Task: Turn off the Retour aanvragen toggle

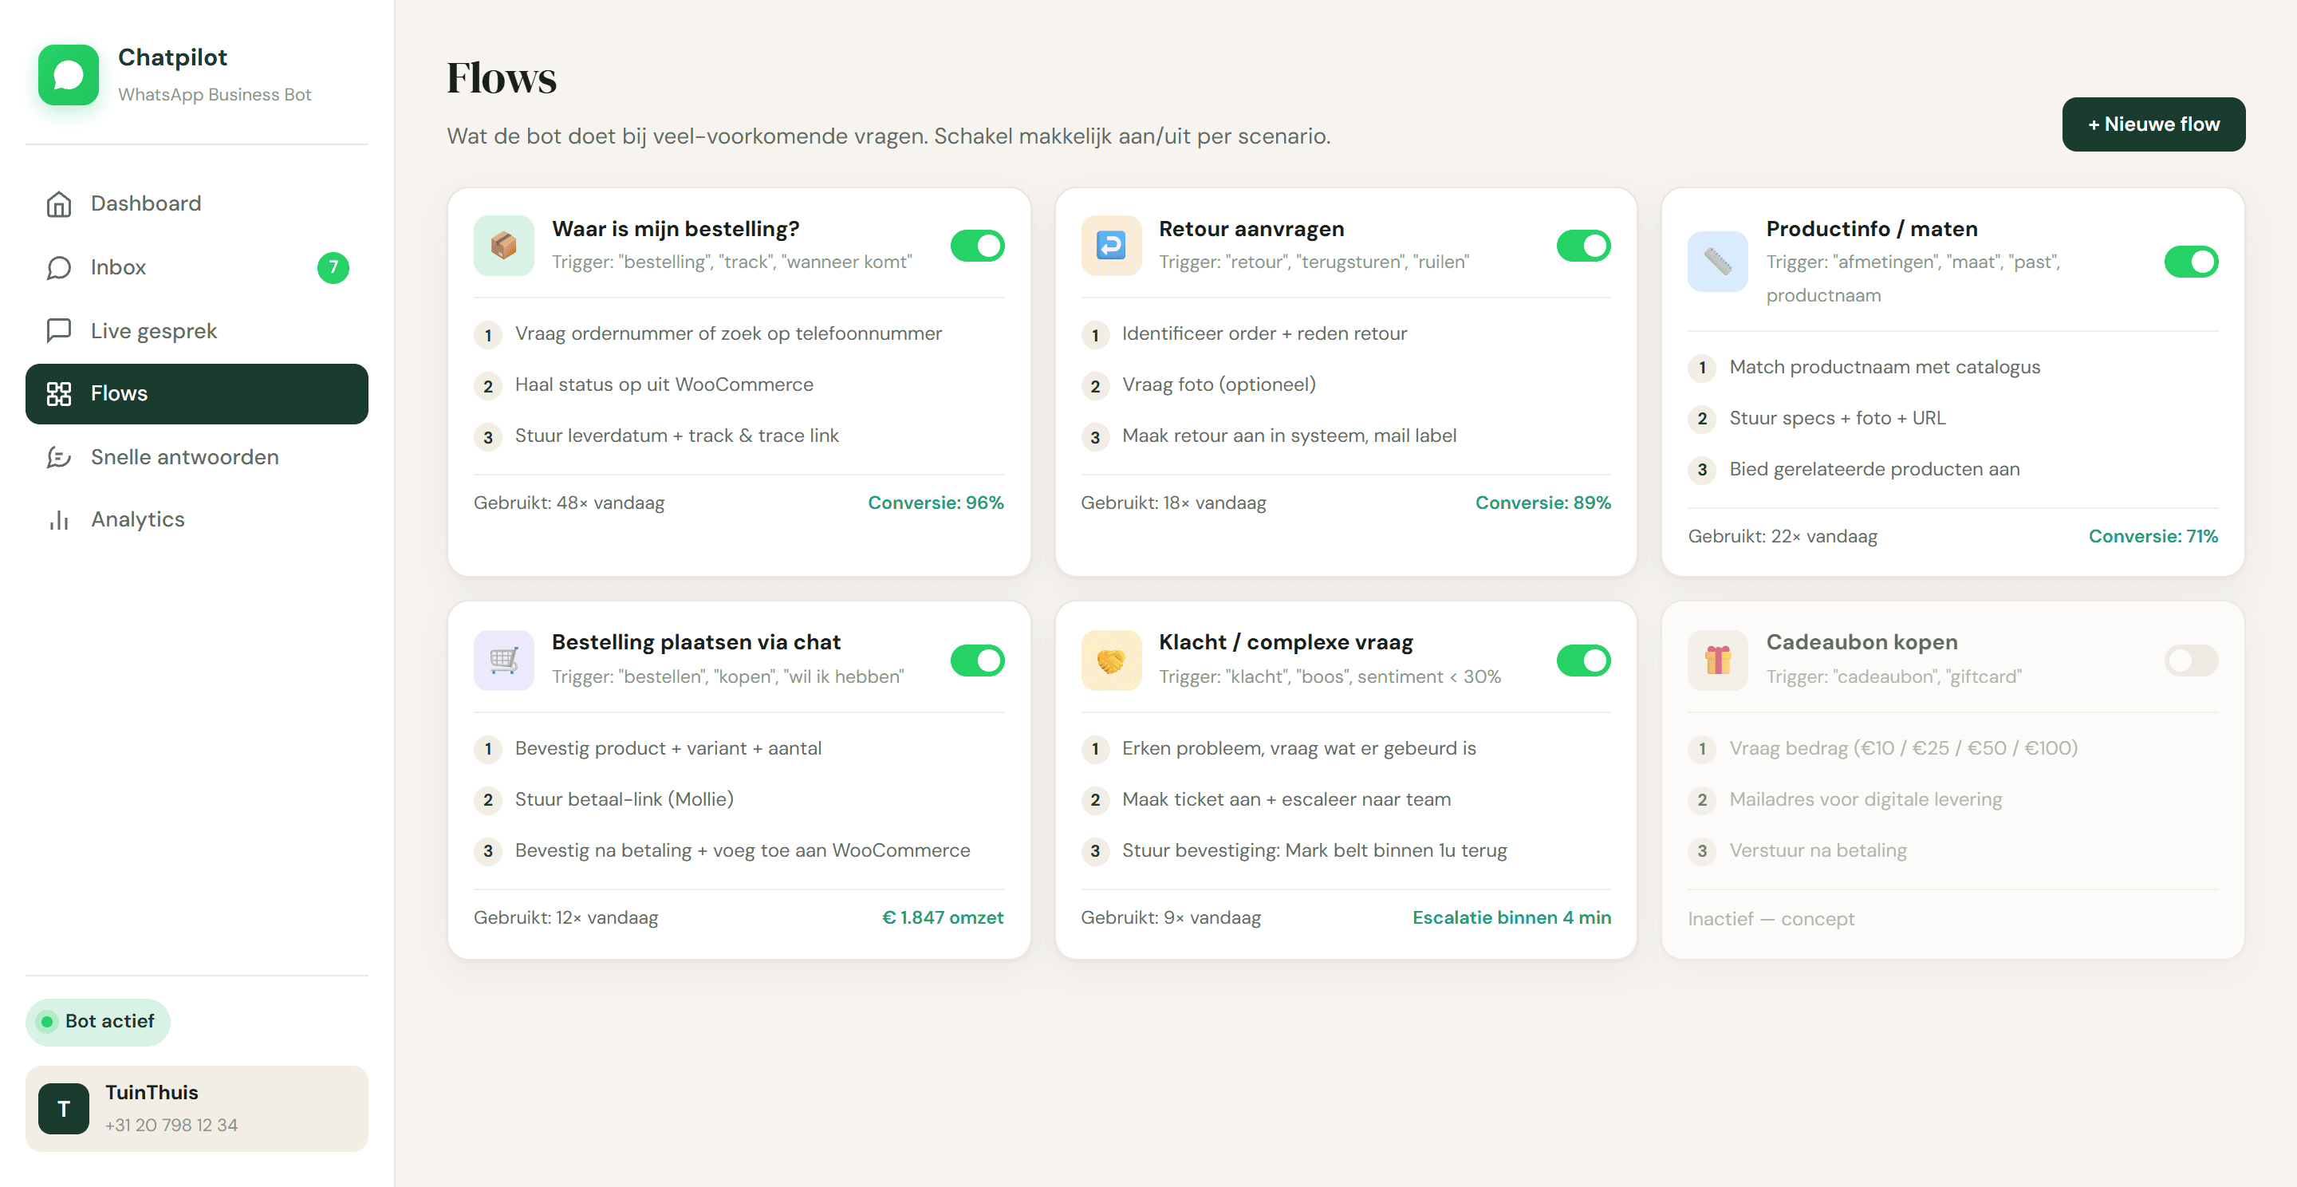Action: point(1584,245)
